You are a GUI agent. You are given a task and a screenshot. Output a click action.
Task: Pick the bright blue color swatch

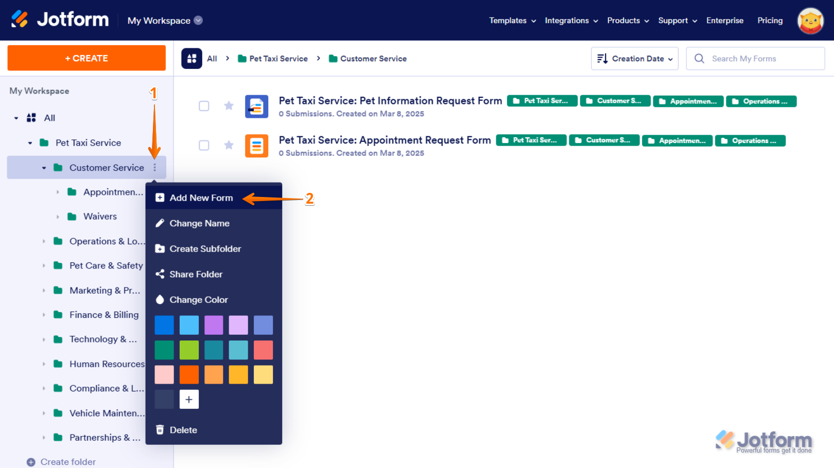(164, 325)
